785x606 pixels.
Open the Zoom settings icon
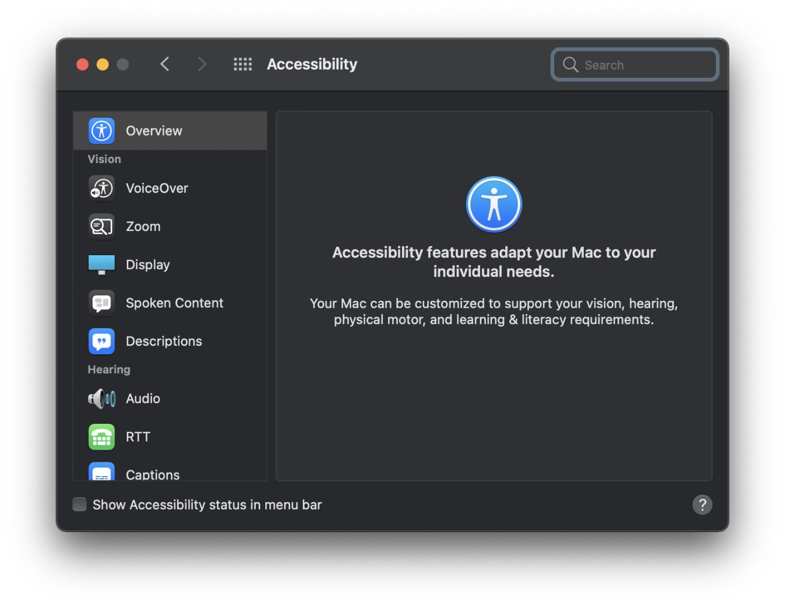[101, 226]
